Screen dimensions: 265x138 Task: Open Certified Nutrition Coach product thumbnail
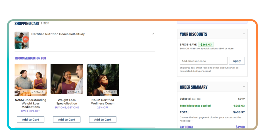(x=22, y=40)
